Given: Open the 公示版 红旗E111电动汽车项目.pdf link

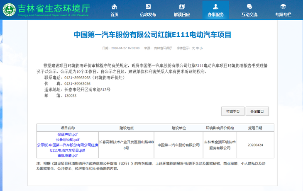Looking at the screenshot, I should pyautogui.click(x=67, y=147).
